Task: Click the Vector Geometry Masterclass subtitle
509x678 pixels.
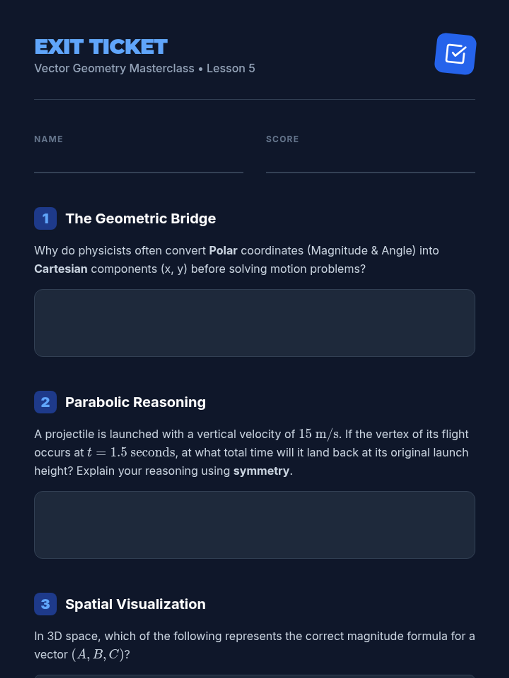Action: point(145,68)
